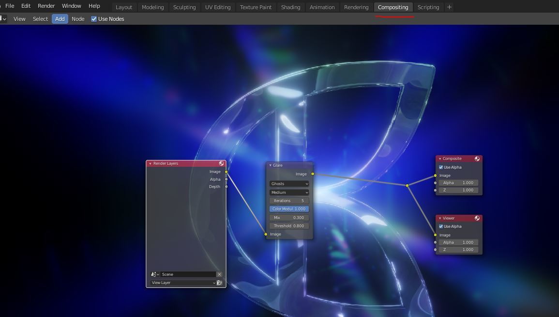
Task: Click Z input socket of Viewer node
Action: [435, 250]
